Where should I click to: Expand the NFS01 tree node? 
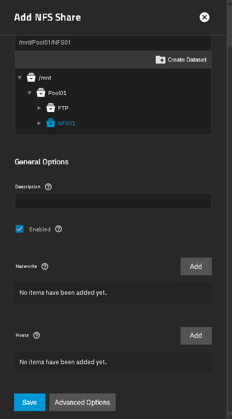[39, 123]
